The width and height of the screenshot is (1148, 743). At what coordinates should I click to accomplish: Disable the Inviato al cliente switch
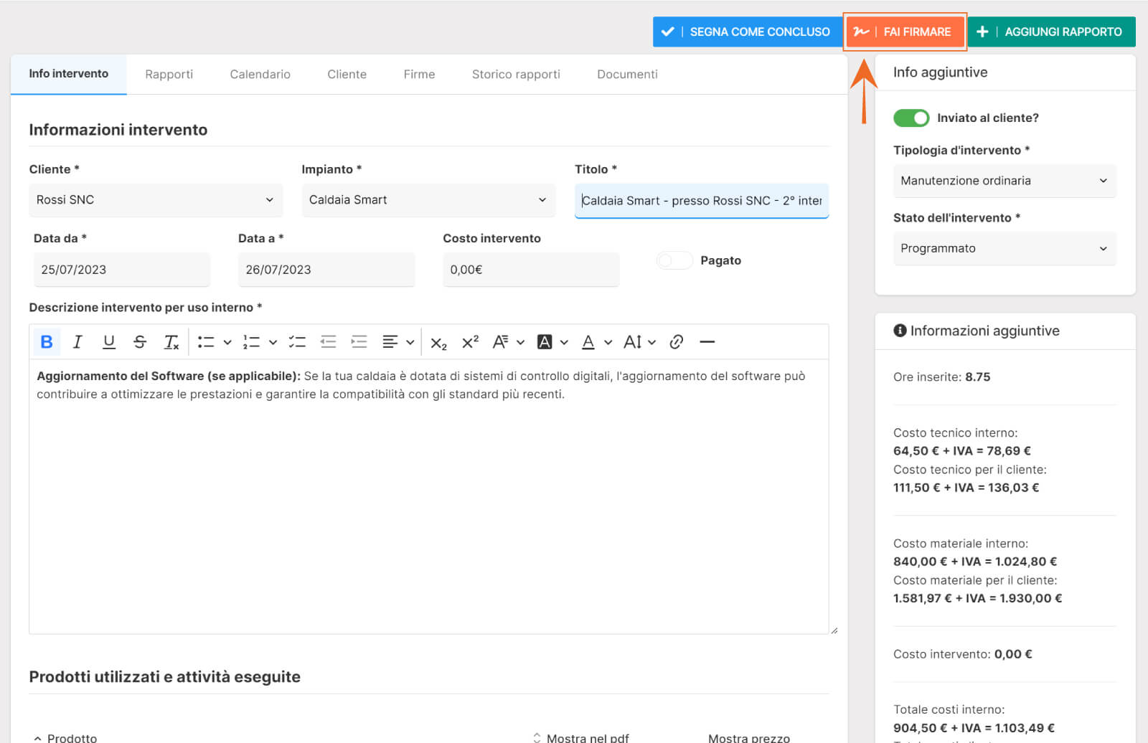click(911, 118)
